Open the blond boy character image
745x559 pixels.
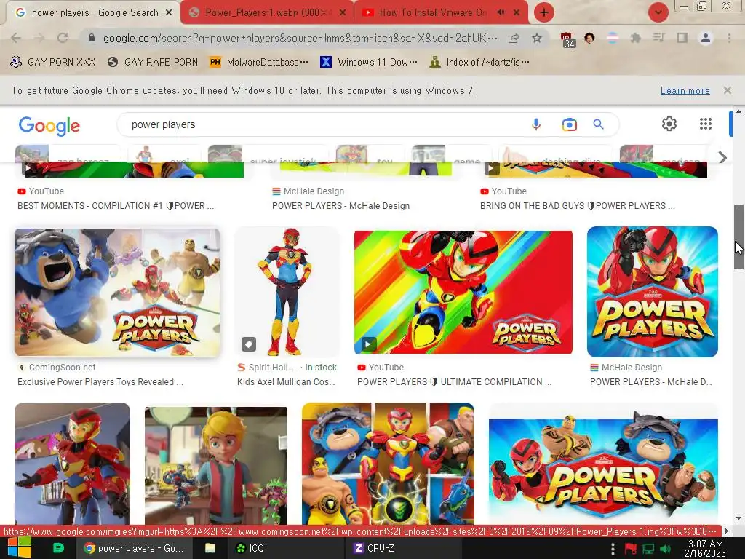pos(215,466)
